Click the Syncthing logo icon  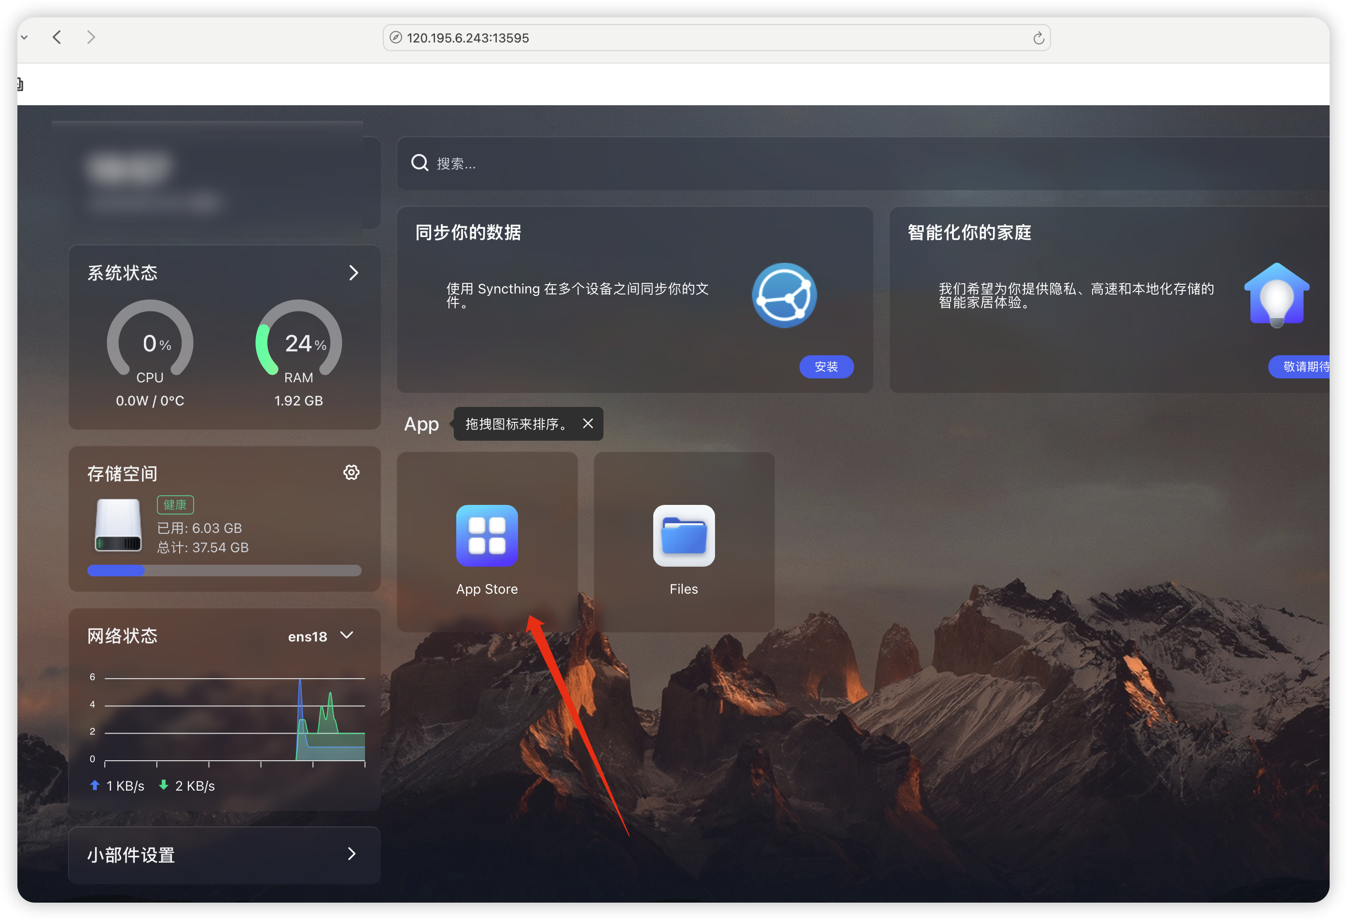(x=784, y=295)
